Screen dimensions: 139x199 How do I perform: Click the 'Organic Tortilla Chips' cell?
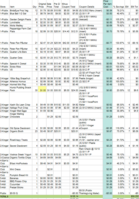pos(21,158)
